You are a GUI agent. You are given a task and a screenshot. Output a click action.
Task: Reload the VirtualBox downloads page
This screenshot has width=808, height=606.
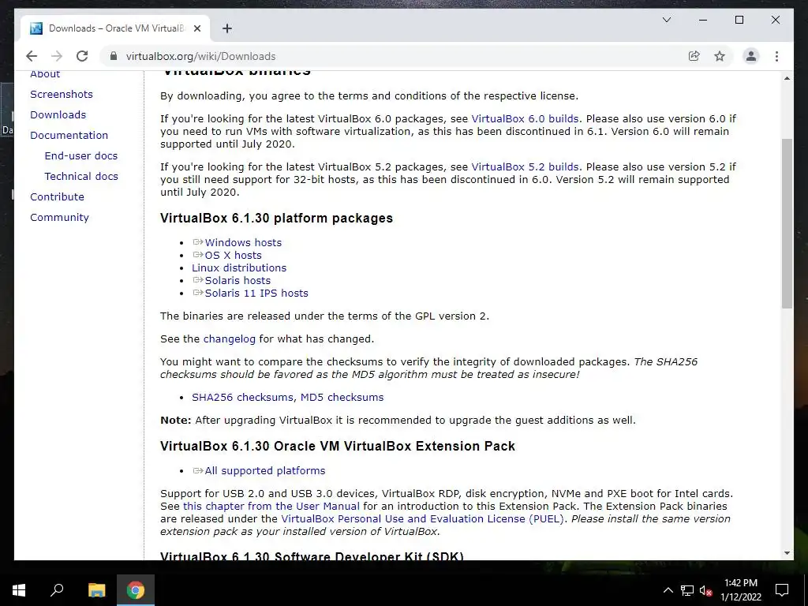[82, 56]
